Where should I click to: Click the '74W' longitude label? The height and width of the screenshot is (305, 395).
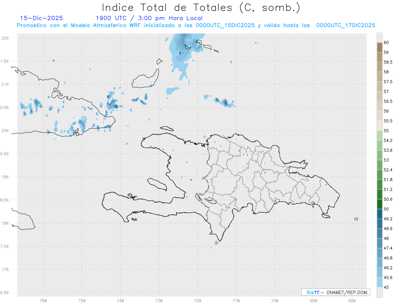click(x=120, y=300)
